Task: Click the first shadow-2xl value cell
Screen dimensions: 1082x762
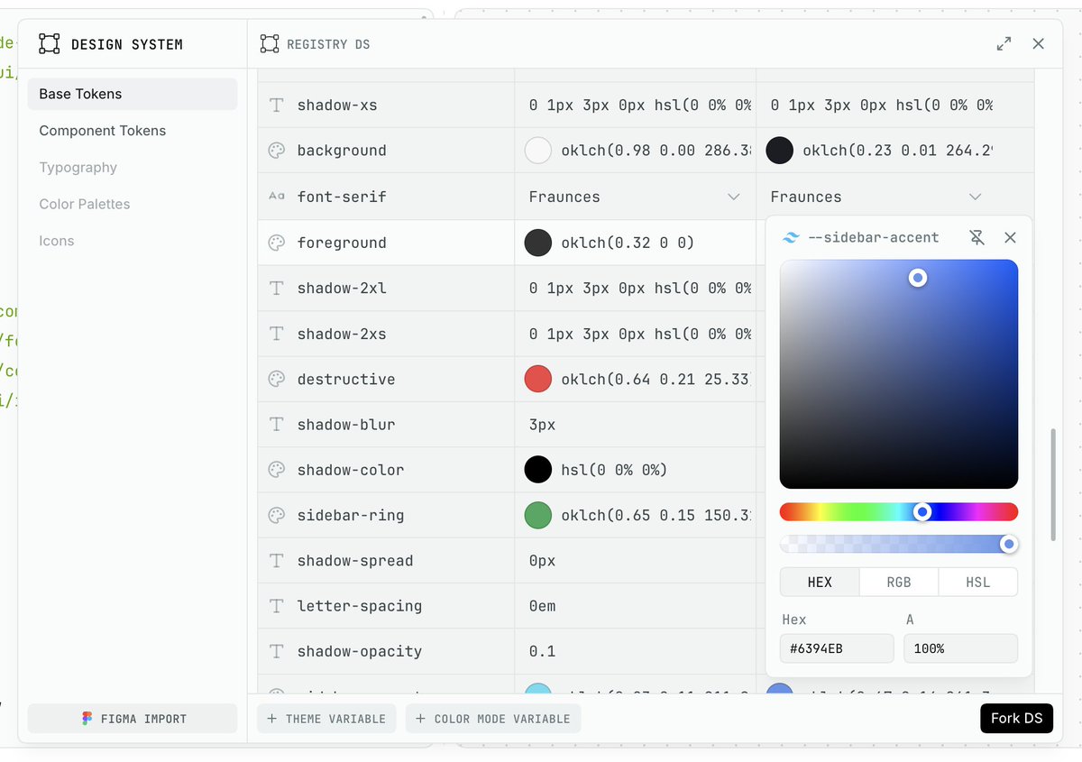Action: (x=636, y=288)
